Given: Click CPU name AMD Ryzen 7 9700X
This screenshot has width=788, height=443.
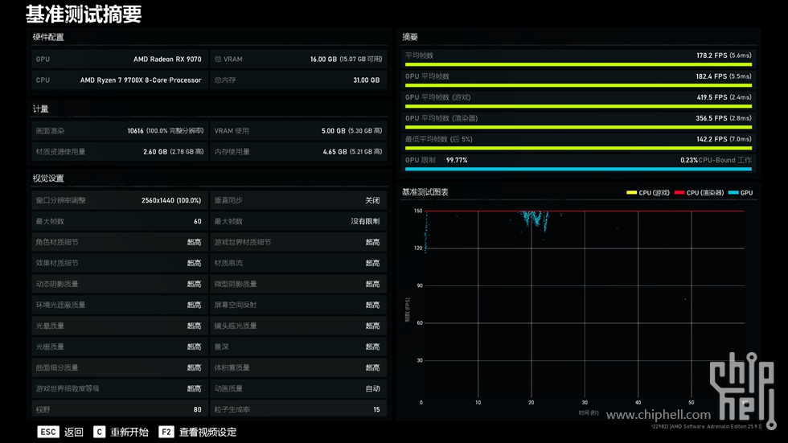Looking at the screenshot, I should [141, 80].
